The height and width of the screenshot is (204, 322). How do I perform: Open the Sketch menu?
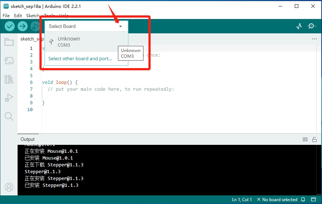[33, 16]
